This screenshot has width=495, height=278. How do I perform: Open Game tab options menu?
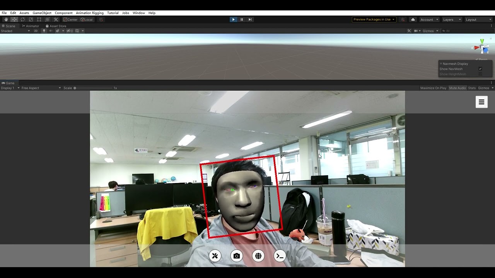pyautogui.click(x=492, y=83)
